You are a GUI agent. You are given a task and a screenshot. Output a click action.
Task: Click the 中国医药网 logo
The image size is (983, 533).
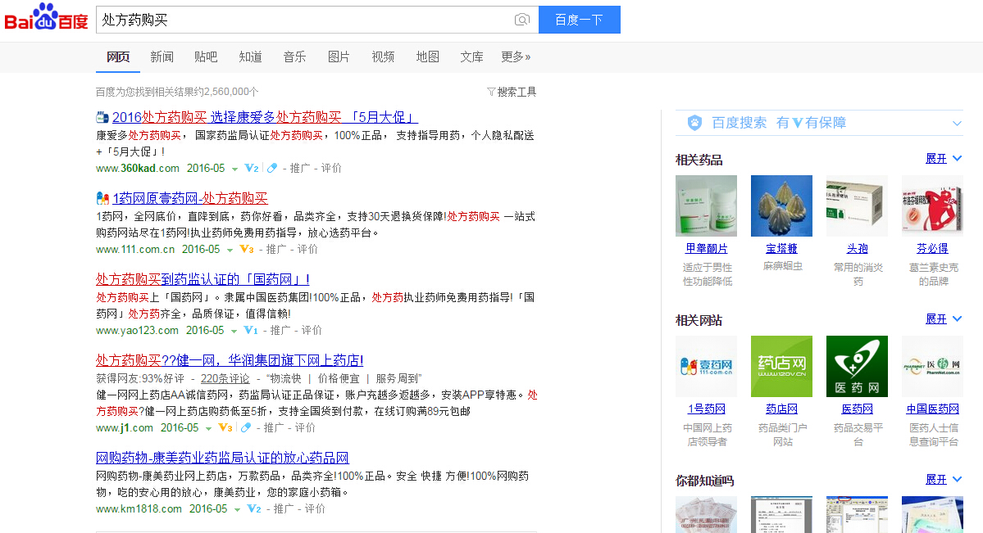click(931, 366)
